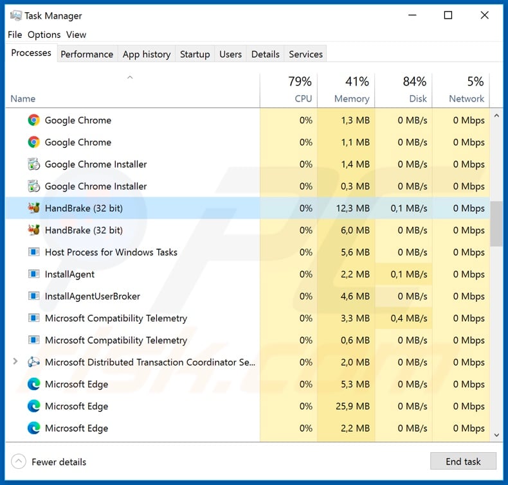
Task: Maximize the Task Manager window
Action: click(448, 15)
